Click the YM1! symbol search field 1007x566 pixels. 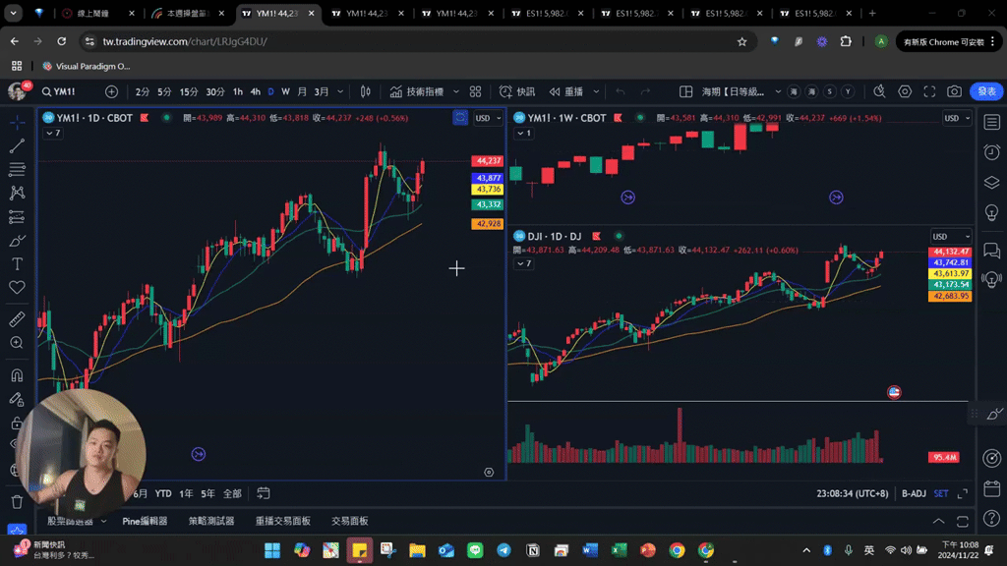(61, 91)
